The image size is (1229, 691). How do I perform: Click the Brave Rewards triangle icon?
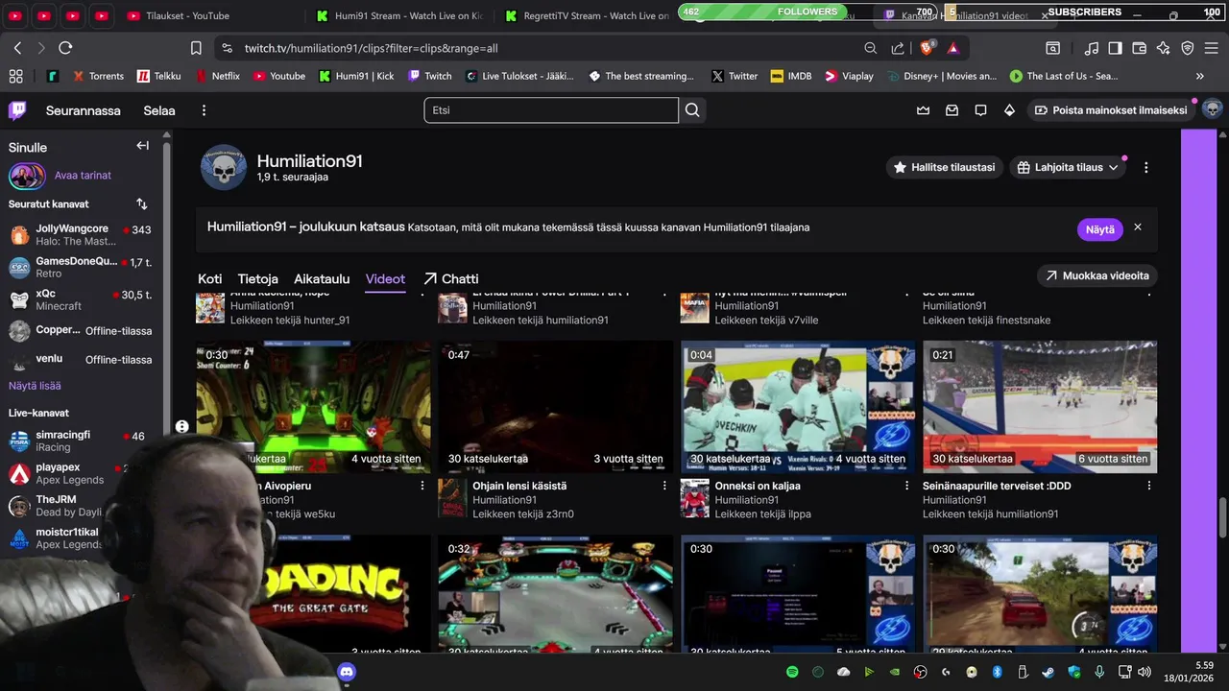[x=953, y=48]
